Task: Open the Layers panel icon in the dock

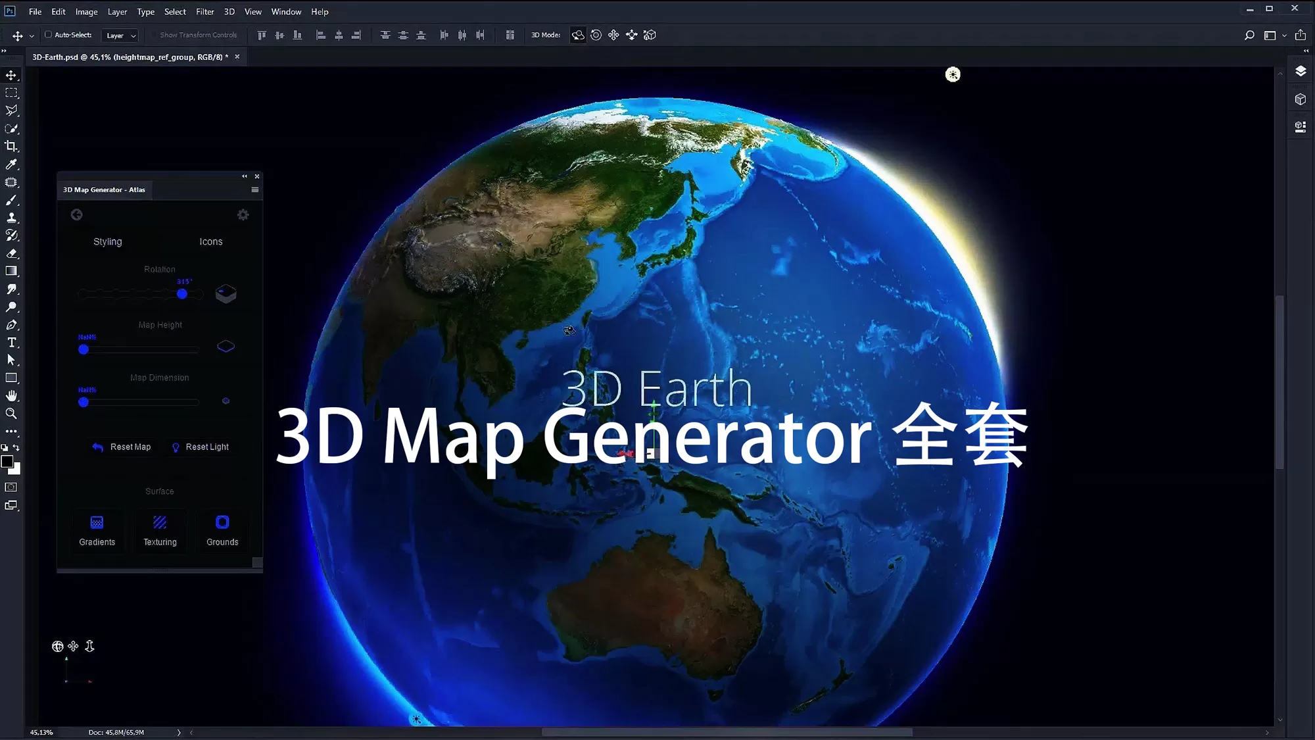Action: pos(1301,71)
